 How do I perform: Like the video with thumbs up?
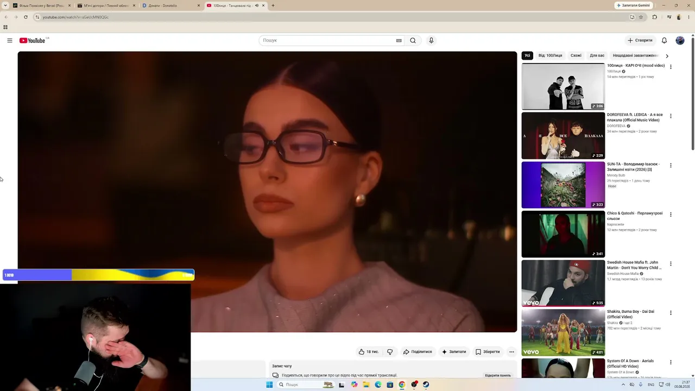[x=369, y=352]
